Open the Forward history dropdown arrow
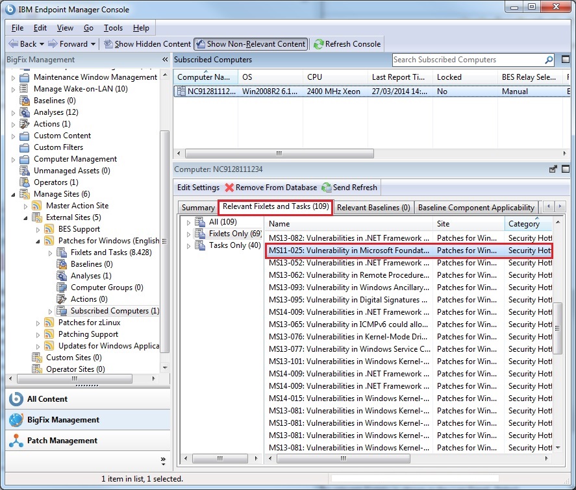 tap(93, 44)
